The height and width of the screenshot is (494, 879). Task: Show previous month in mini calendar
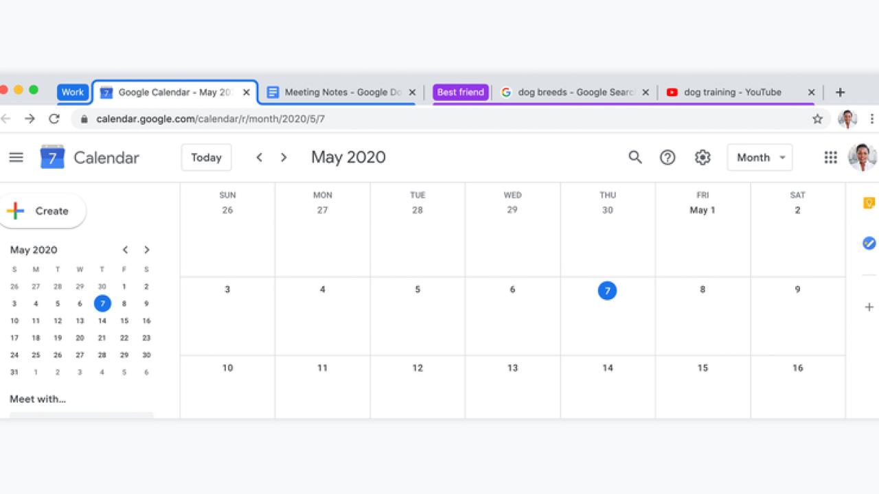click(x=125, y=250)
